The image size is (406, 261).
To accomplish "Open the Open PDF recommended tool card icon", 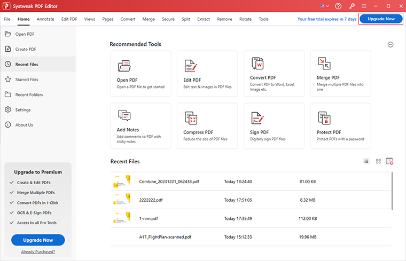I will pyautogui.click(x=124, y=66).
